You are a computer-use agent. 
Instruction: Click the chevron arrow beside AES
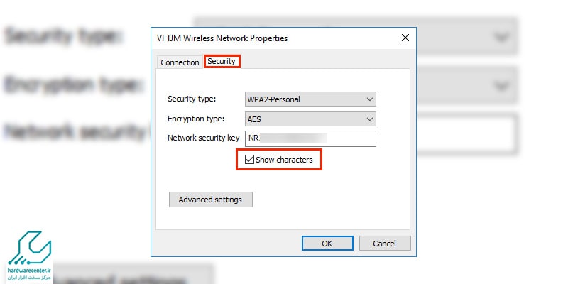[369, 119]
